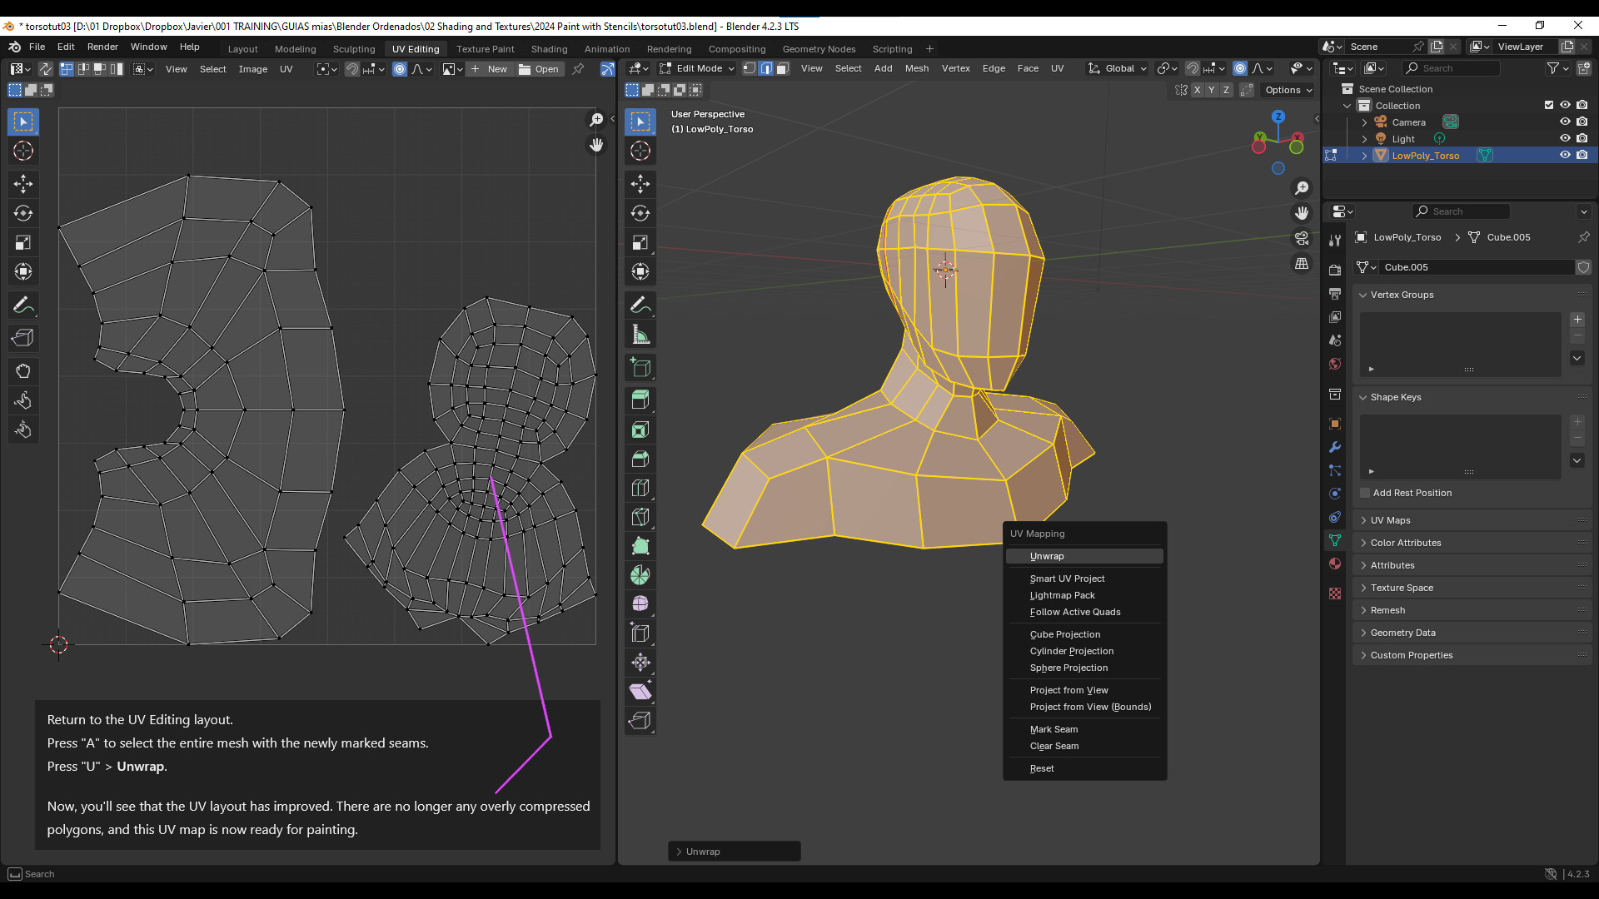Click the Cube.005 mesh name field

pyautogui.click(x=1477, y=267)
